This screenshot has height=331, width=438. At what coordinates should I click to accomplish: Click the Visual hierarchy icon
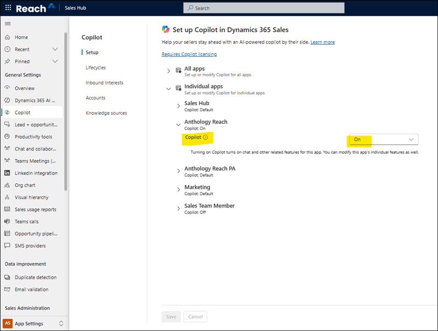[x=7, y=197]
